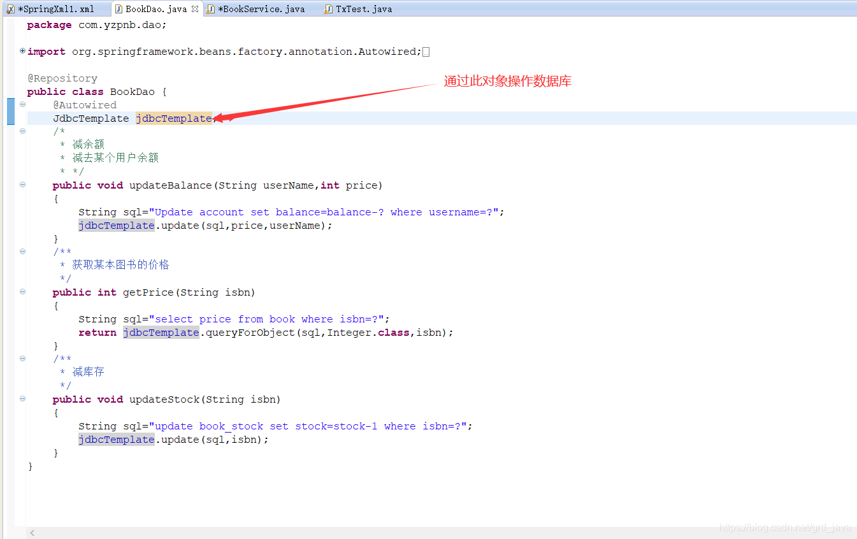
Task: Click Integer.class argument in queryForObject
Action: (x=368, y=333)
